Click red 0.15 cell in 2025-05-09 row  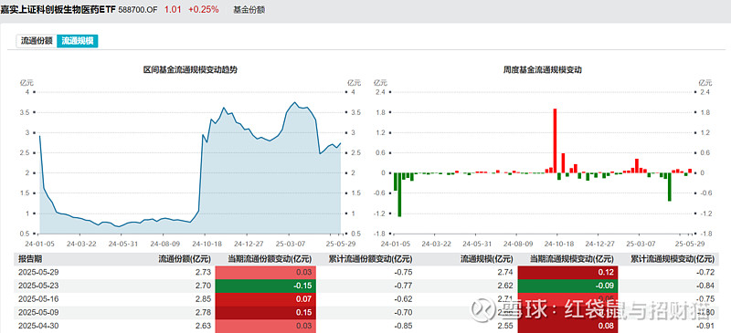click(266, 312)
